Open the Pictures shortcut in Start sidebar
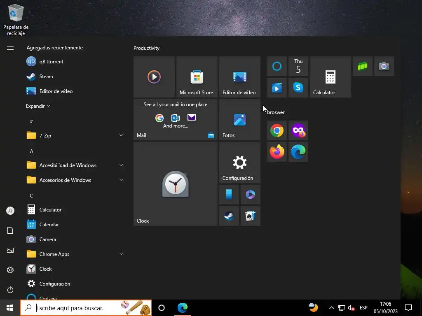This screenshot has height=316, width=422. click(10, 250)
